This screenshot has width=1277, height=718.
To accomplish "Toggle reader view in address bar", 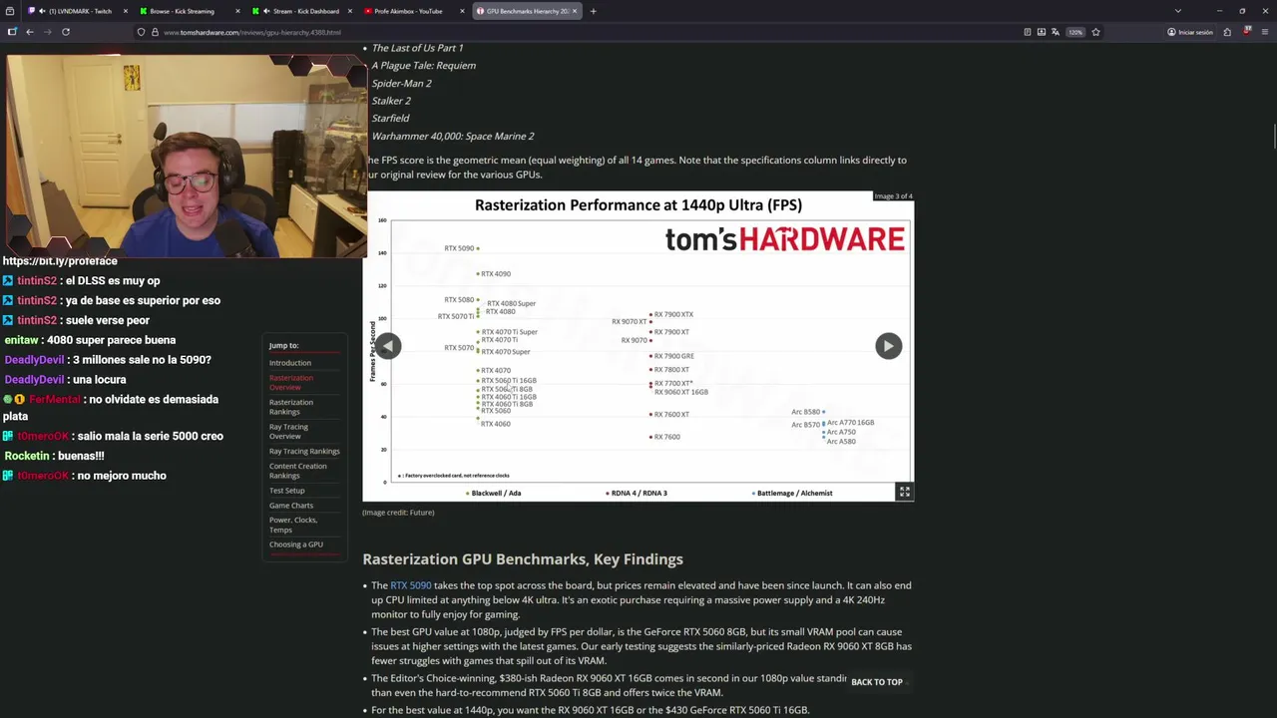I will [1028, 32].
